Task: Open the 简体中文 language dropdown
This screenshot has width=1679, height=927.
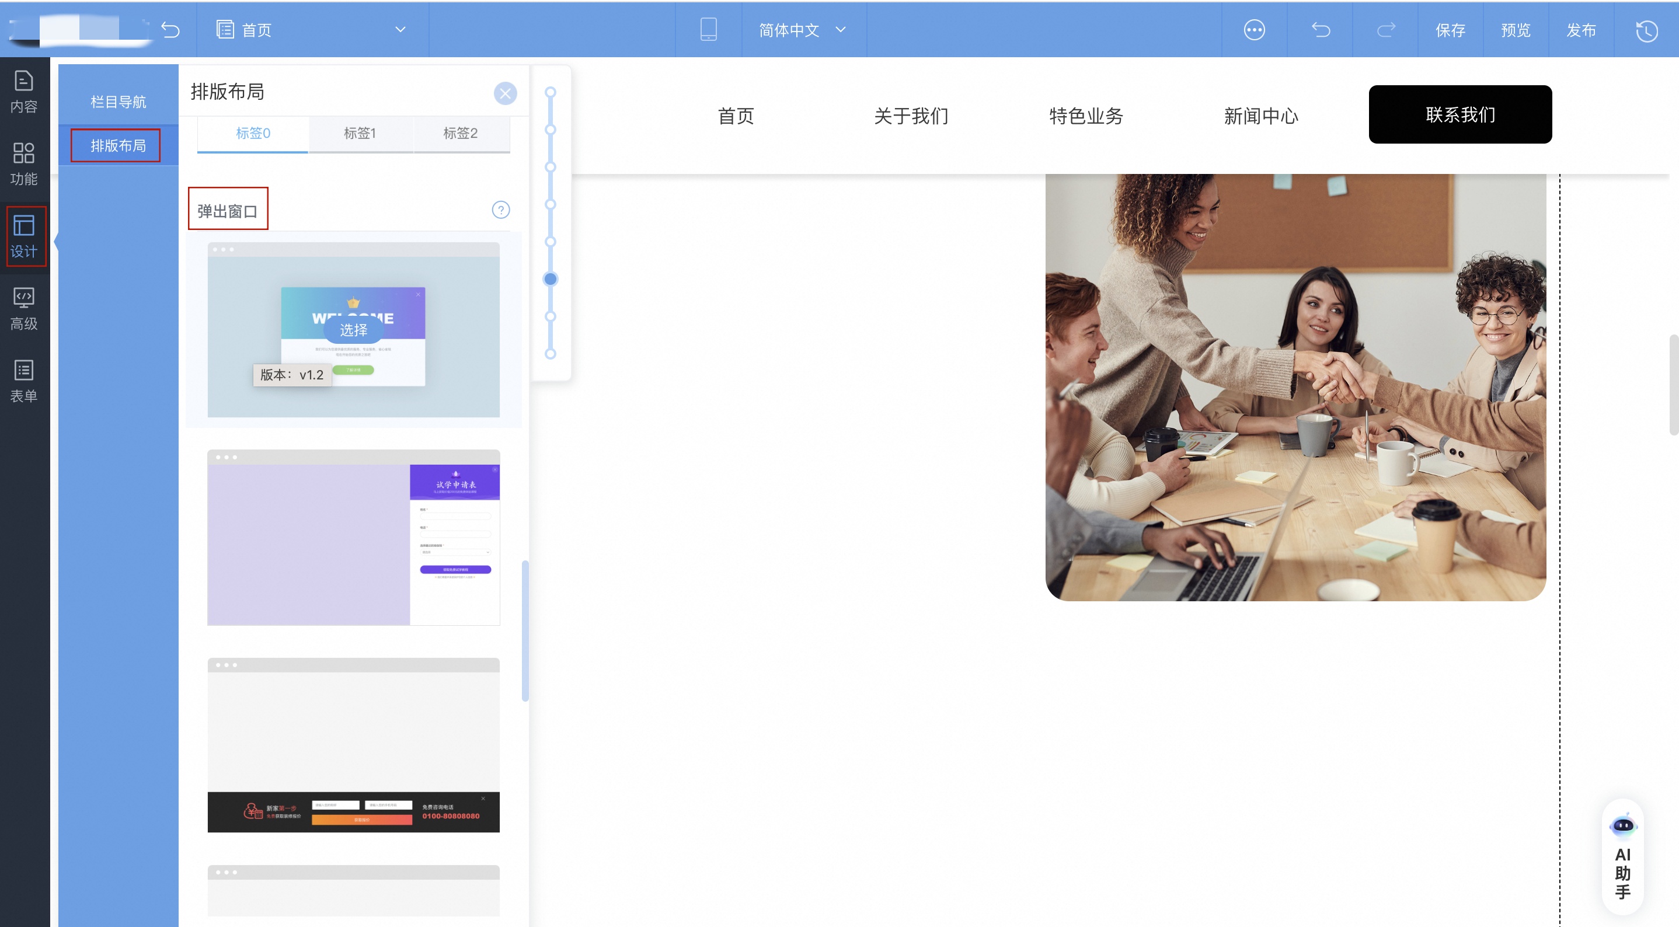Action: (802, 30)
